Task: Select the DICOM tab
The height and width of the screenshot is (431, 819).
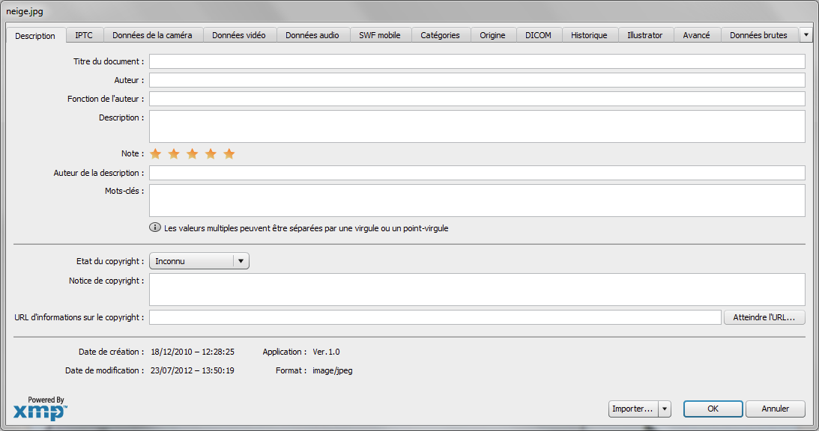Action: point(538,35)
